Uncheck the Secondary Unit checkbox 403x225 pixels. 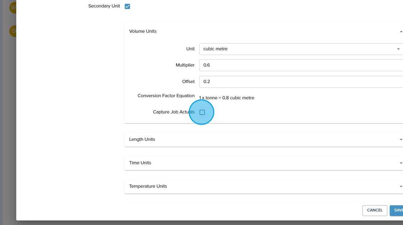coord(127,6)
